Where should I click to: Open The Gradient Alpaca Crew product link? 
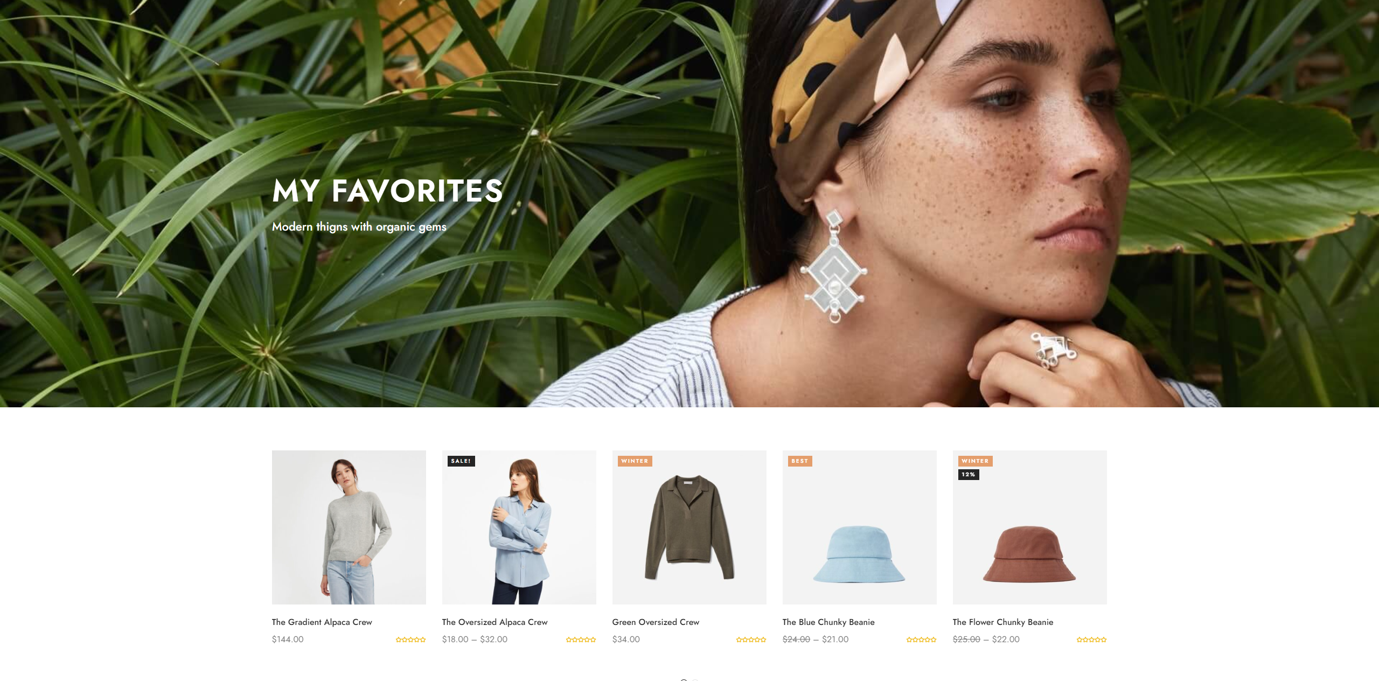click(322, 622)
